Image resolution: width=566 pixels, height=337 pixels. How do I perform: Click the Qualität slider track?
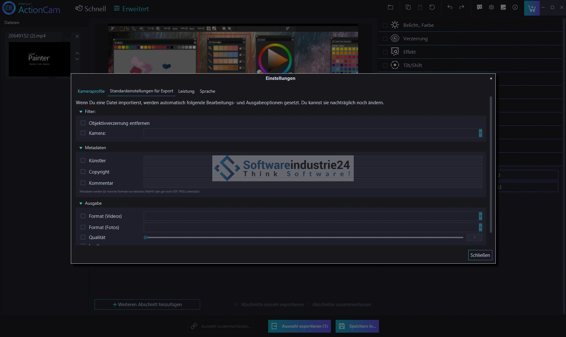point(304,237)
